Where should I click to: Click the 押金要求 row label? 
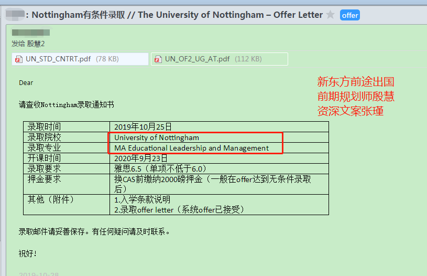(x=44, y=179)
